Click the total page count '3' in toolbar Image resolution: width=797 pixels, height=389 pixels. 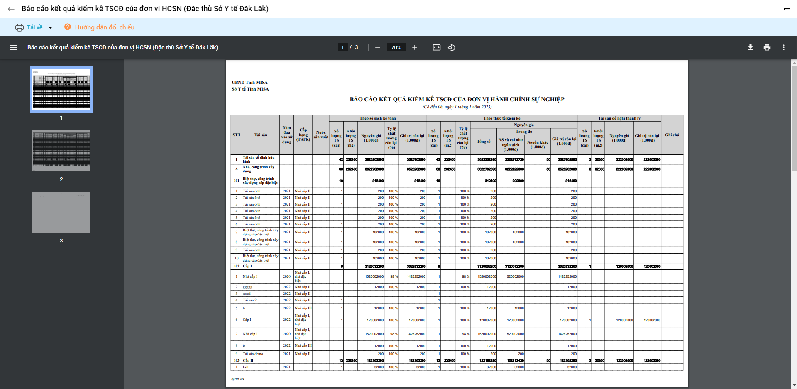click(x=356, y=47)
